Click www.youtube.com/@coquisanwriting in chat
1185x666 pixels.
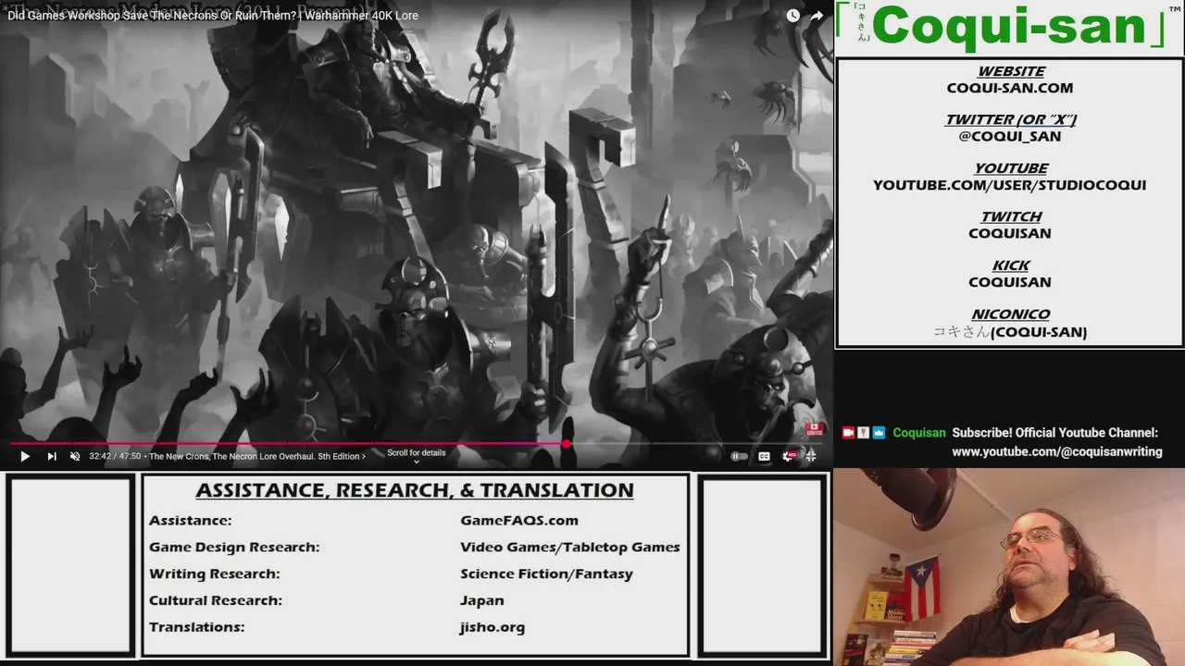[1057, 451]
